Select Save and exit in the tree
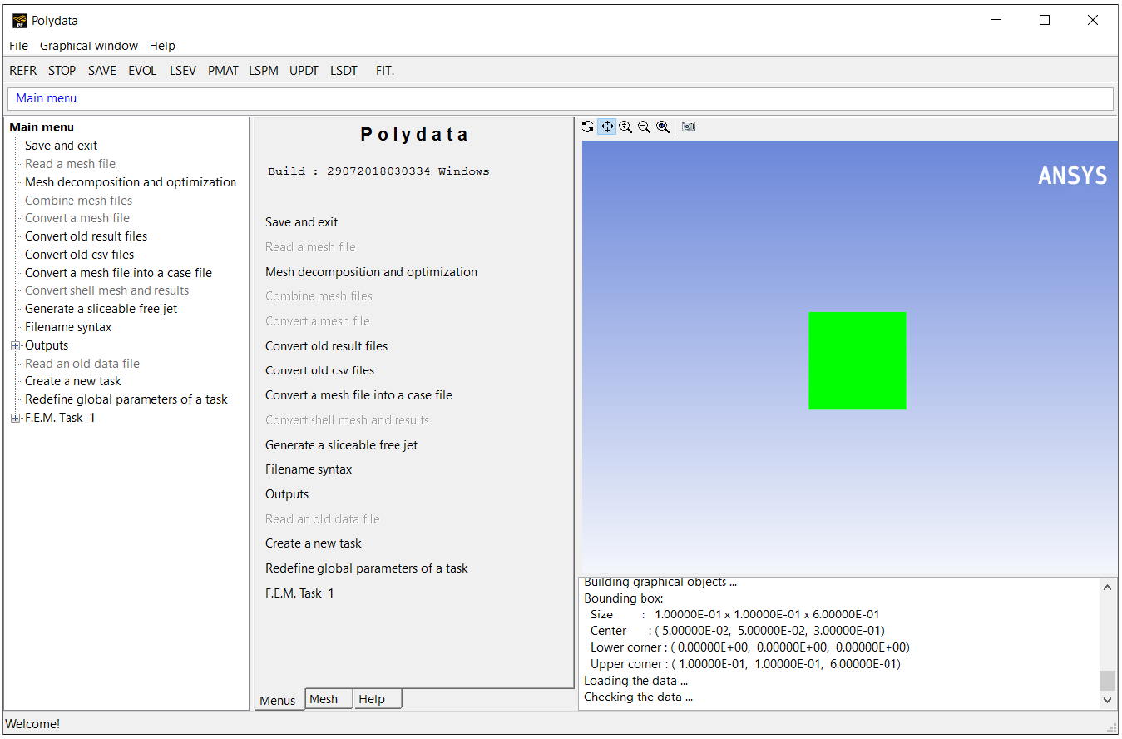The width and height of the screenshot is (1122, 739). [62, 146]
